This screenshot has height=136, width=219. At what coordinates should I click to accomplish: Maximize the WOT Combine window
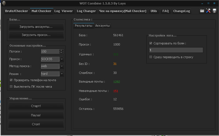point(208,3)
